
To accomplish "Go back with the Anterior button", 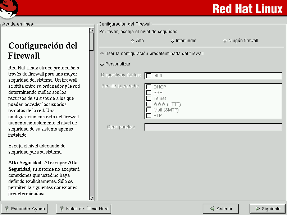I will (x=221, y=209).
